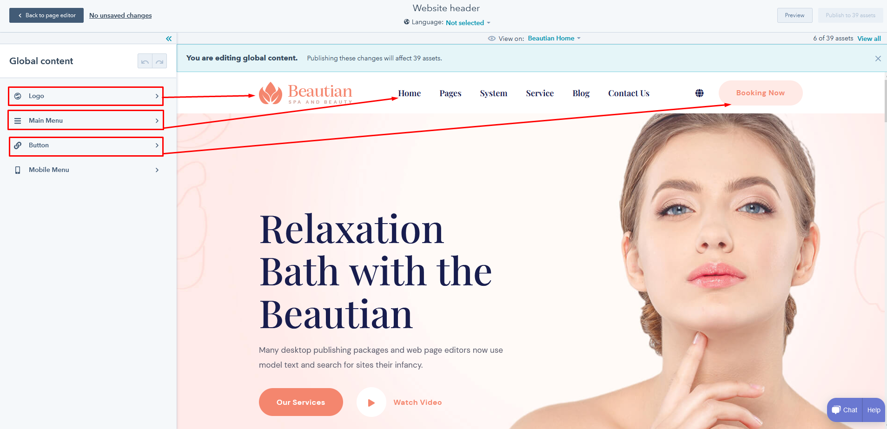Viewport: 887px width, 429px height.
Task: Click the View all assets link
Action: 869,39
